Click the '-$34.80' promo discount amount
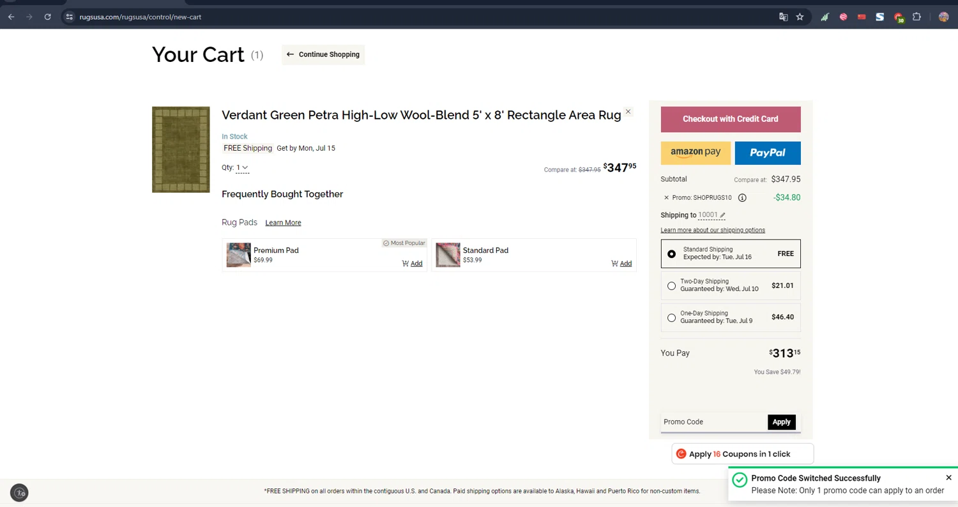 [x=787, y=197]
